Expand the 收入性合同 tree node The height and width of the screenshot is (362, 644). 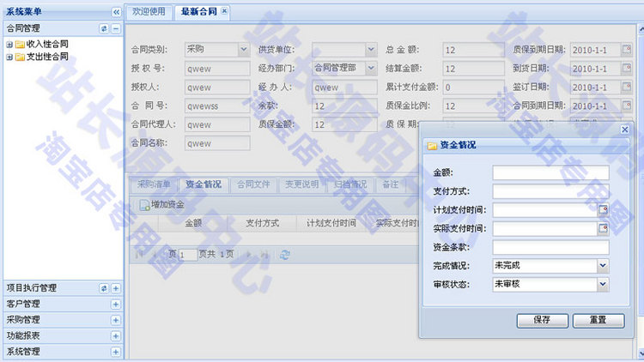[9, 45]
